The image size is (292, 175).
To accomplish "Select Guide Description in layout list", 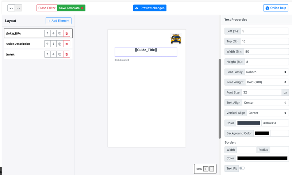I will click(x=18, y=44).
